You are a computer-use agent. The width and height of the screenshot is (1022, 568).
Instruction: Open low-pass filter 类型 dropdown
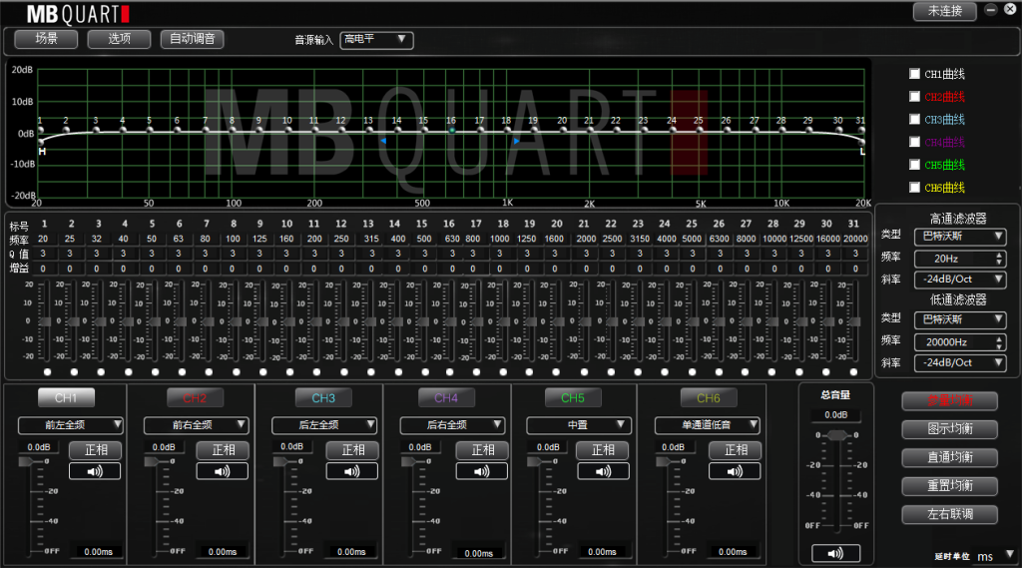(x=960, y=319)
